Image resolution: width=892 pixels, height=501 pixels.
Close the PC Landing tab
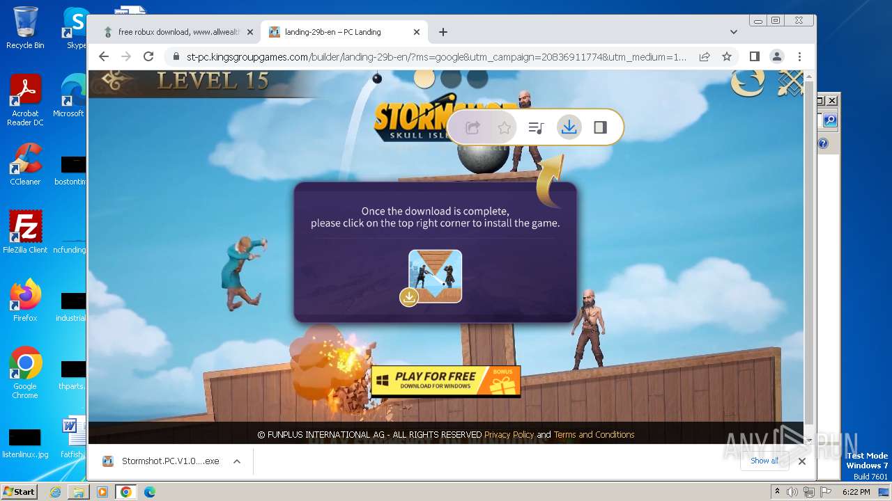(x=417, y=32)
